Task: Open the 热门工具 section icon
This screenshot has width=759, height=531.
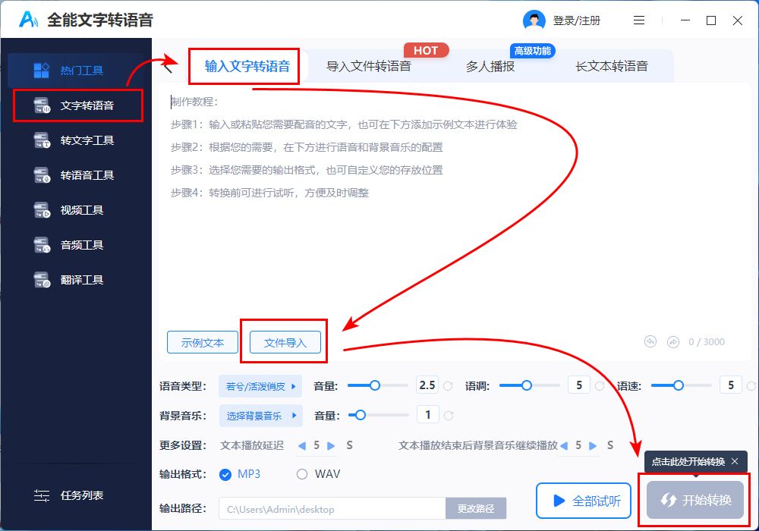Action: (x=41, y=70)
